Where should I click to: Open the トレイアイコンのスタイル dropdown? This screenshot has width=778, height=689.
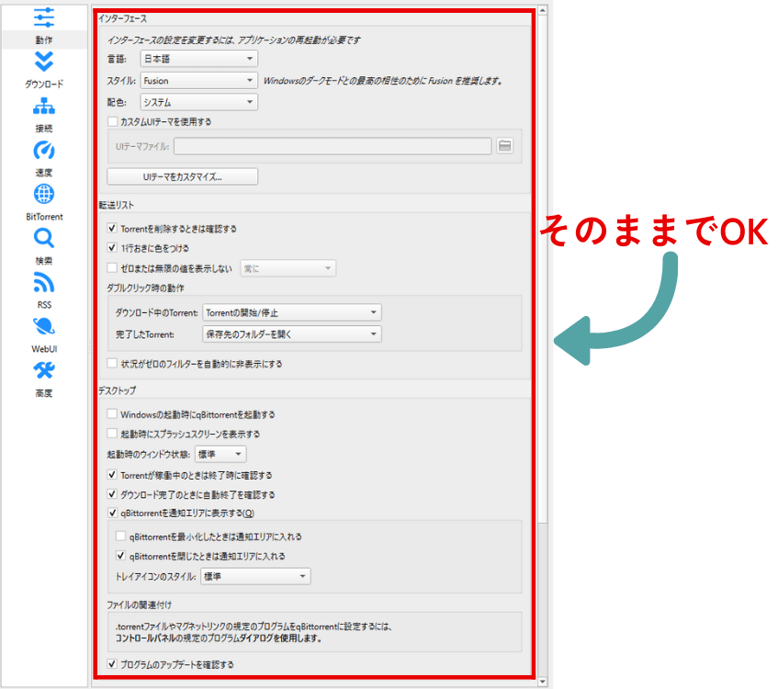coord(255,577)
